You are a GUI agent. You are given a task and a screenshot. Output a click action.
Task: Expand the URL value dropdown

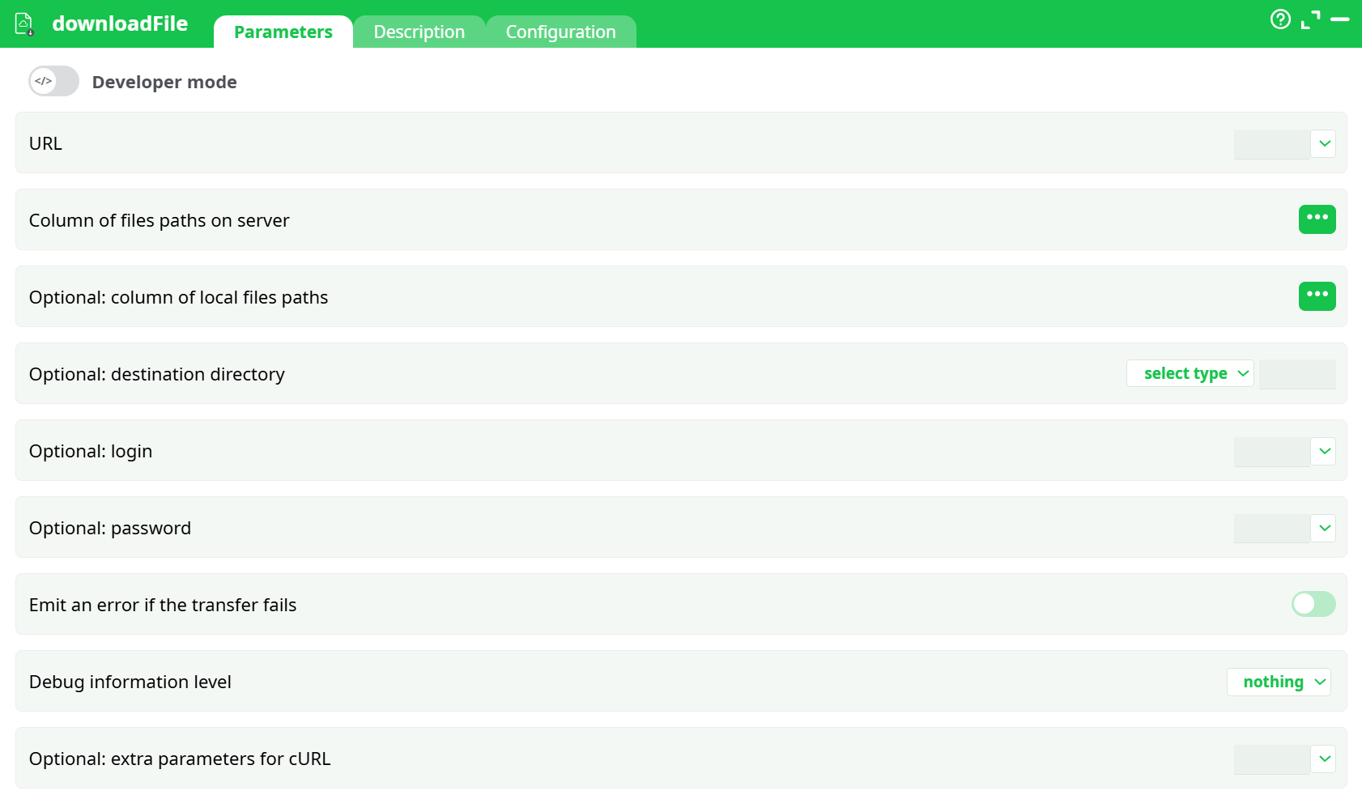(1323, 143)
